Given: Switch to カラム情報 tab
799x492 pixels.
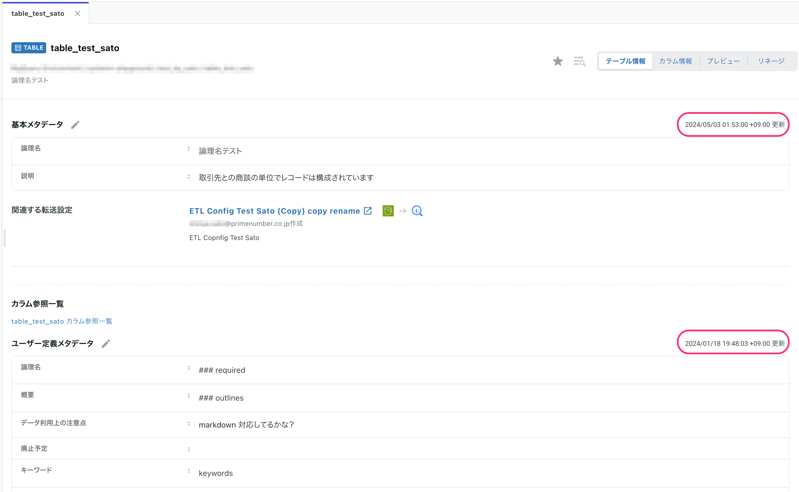Looking at the screenshot, I should tap(676, 61).
